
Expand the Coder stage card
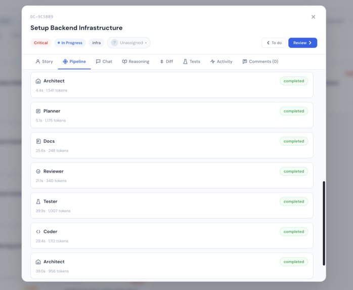[x=172, y=236]
